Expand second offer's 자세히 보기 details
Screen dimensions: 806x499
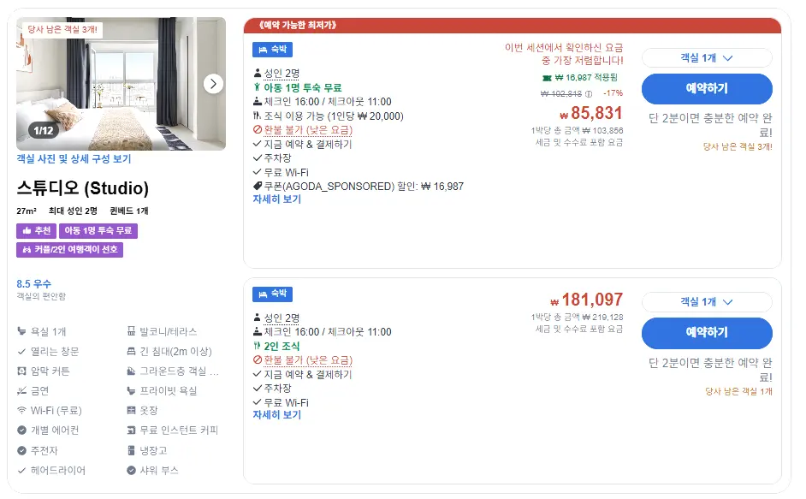[276, 415]
